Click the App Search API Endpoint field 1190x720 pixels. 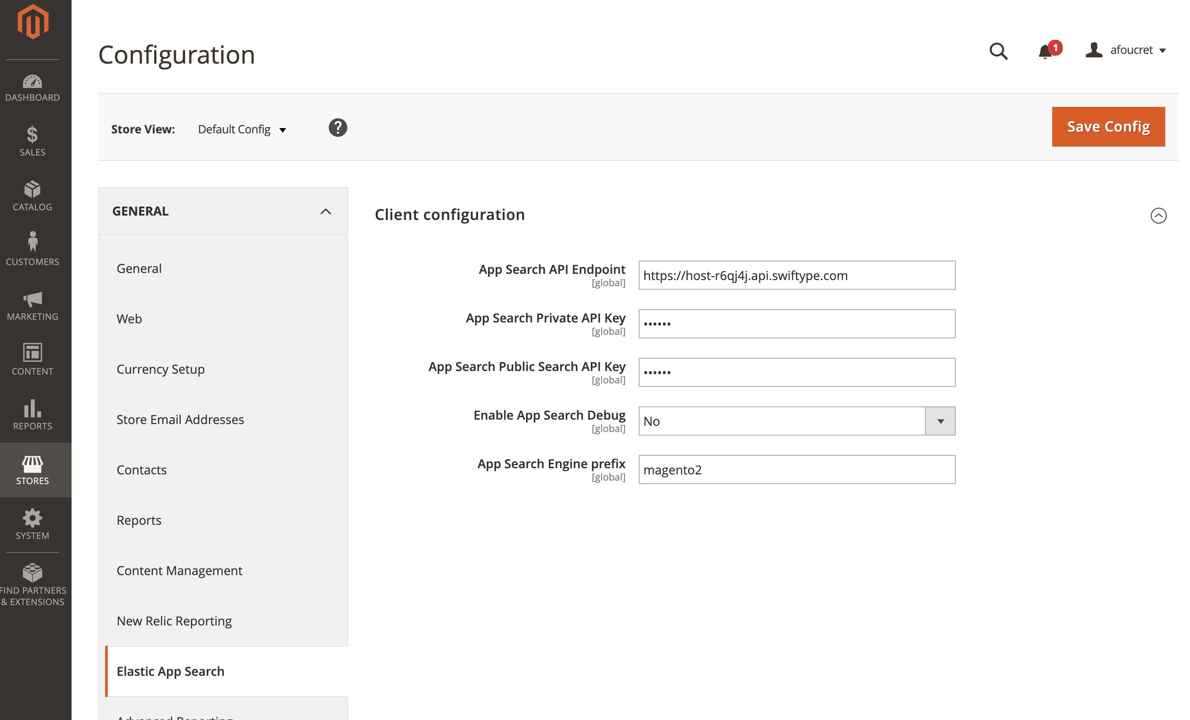[796, 275]
